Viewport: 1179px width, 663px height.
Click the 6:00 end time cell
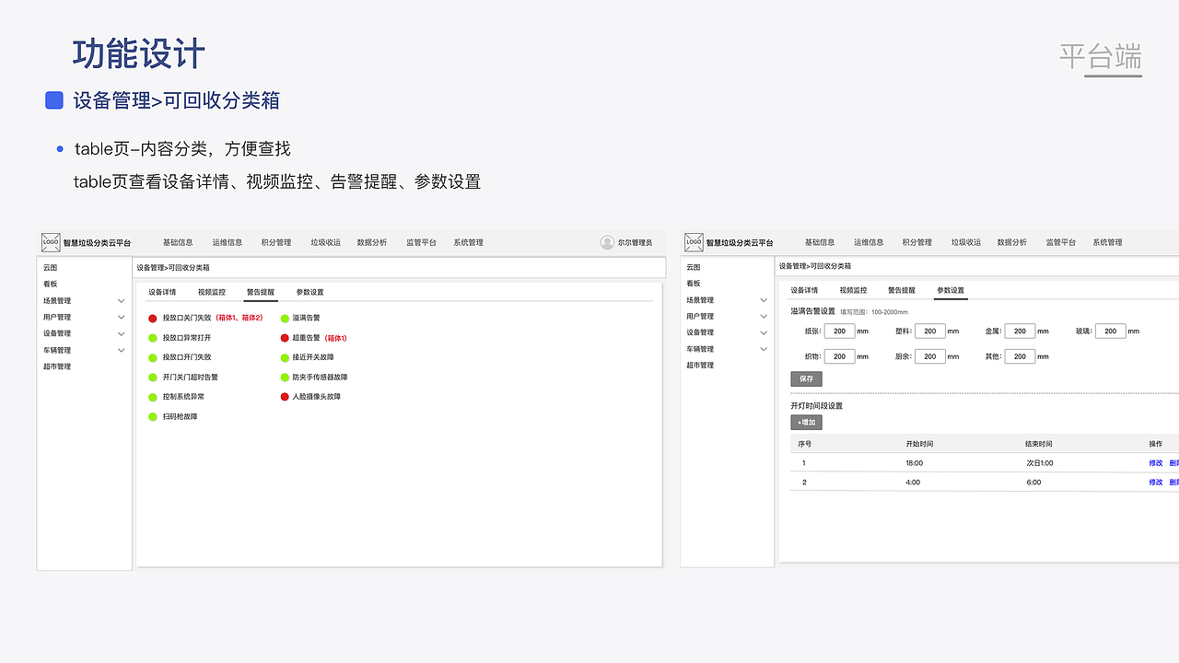coord(1033,483)
